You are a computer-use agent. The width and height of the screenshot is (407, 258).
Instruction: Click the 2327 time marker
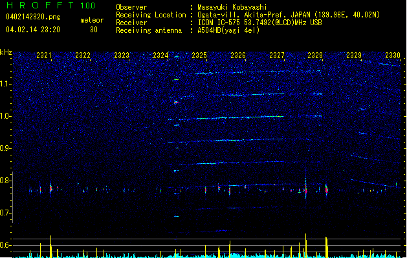277,55
